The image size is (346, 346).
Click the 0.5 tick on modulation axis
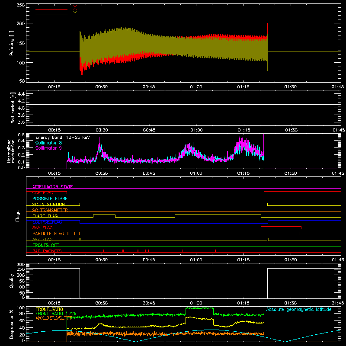[21, 135]
